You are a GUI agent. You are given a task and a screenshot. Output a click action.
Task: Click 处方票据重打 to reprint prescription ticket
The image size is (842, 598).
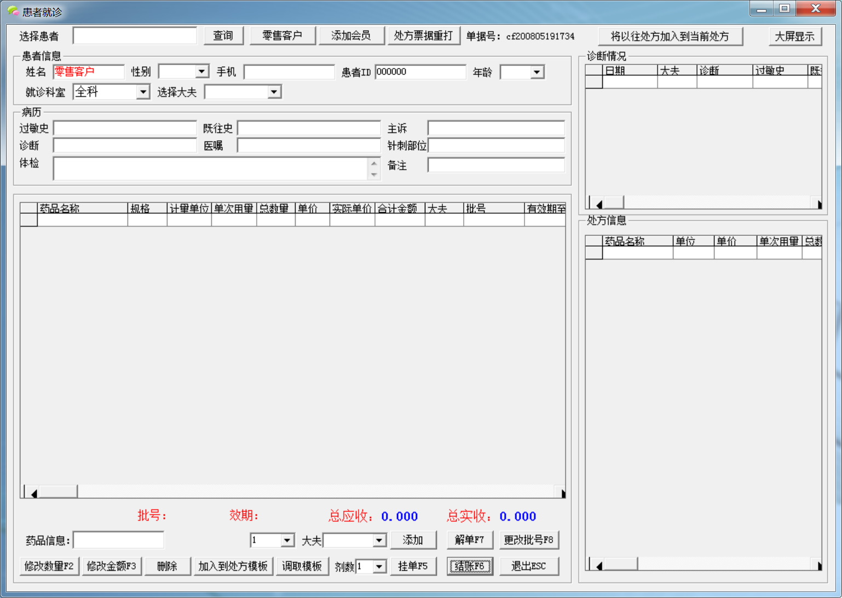pyautogui.click(x=424, y=35)
